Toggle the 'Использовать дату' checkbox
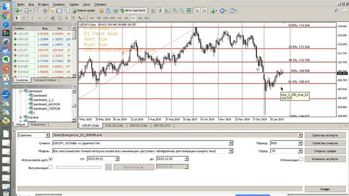The width and height of the screenshot is (349, 196). [x=51, y=159]
